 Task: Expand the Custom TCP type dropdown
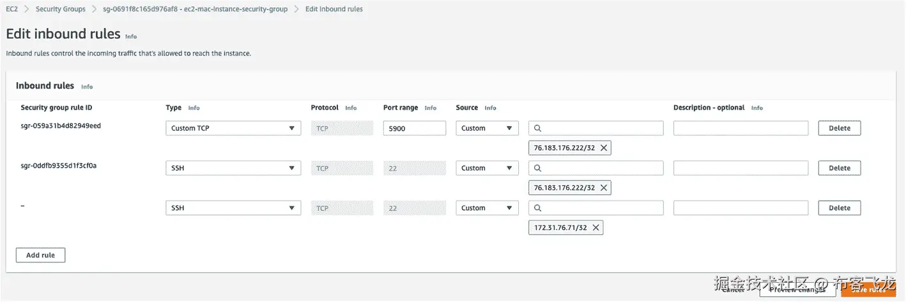coord(233,129)
